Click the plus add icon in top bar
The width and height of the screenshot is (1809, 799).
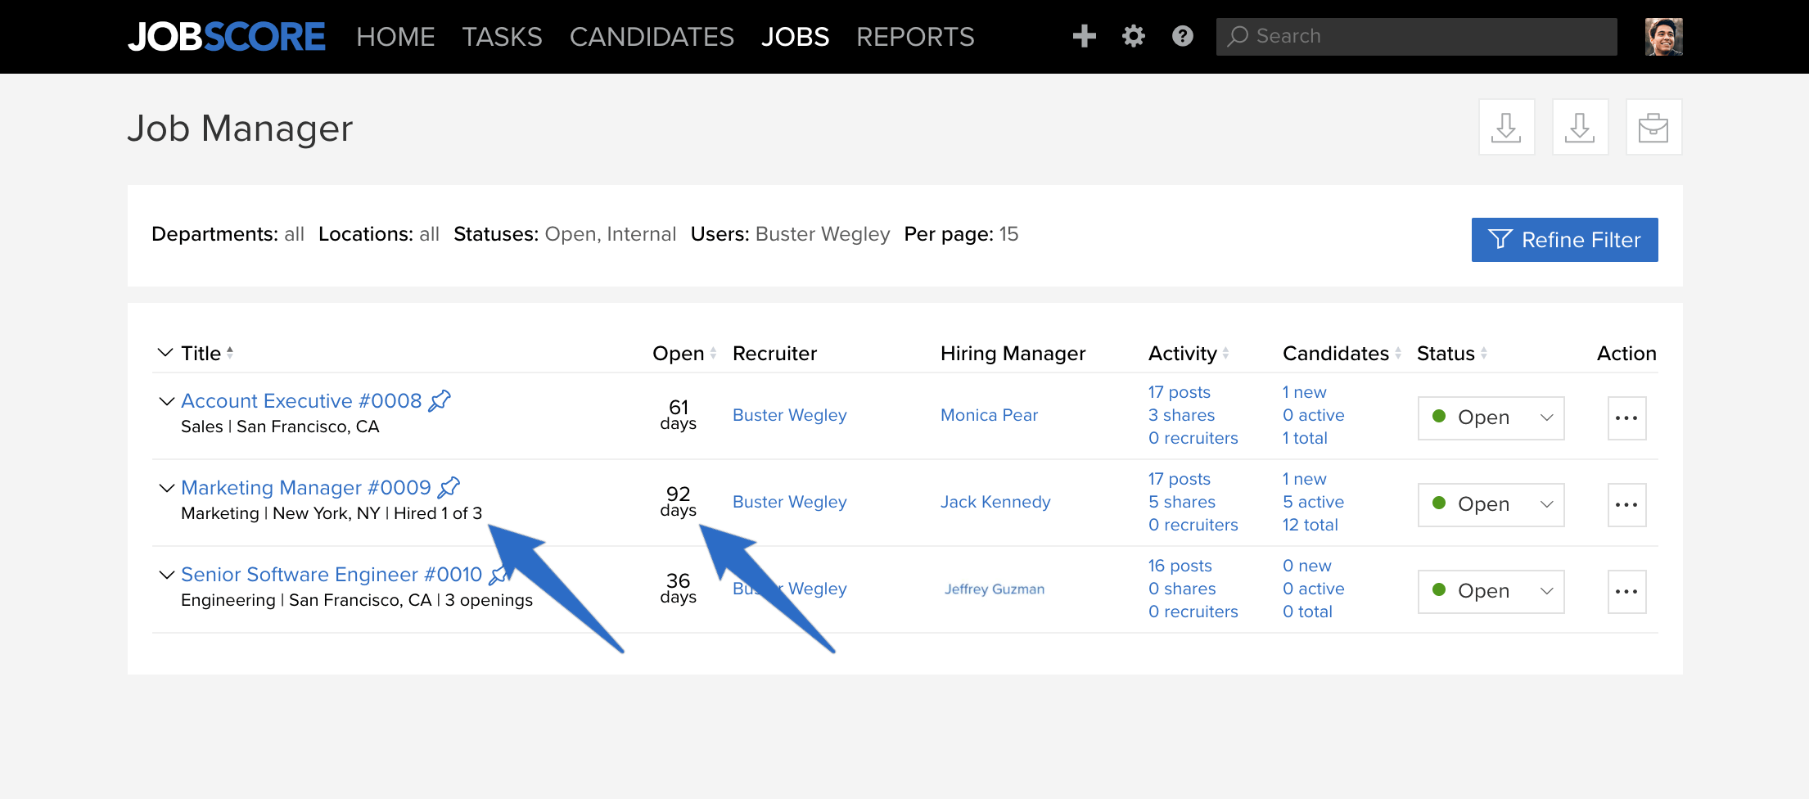coord(1084,36)
